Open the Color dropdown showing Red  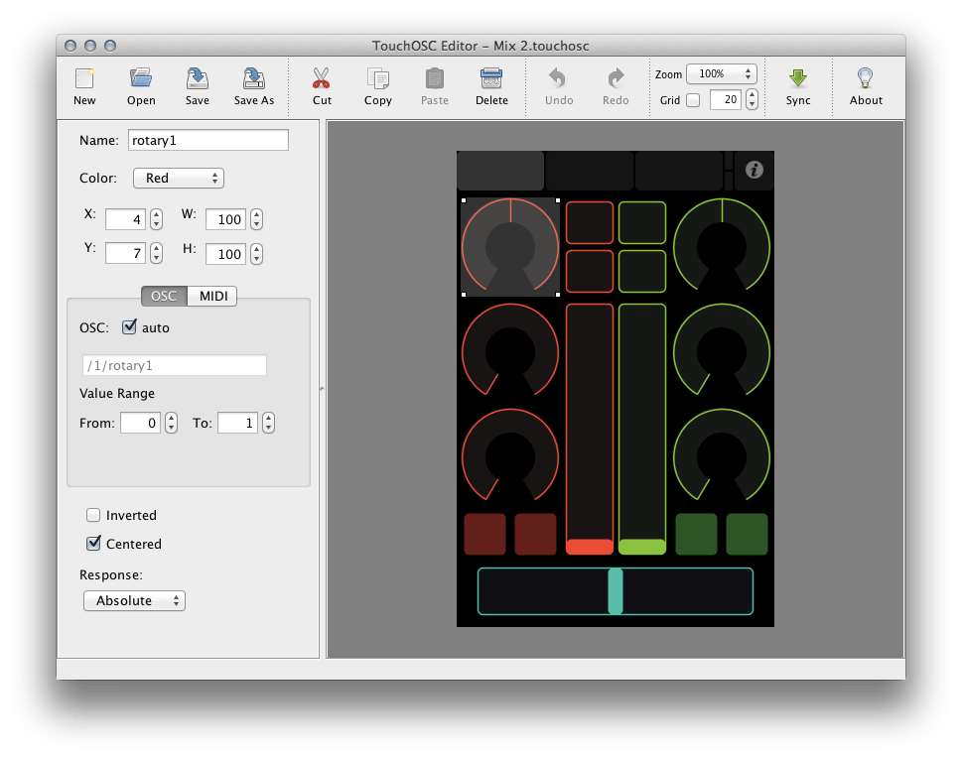pos(178,178)
